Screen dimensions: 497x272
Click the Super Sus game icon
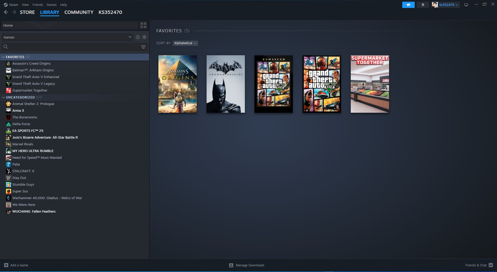[9, 191]
